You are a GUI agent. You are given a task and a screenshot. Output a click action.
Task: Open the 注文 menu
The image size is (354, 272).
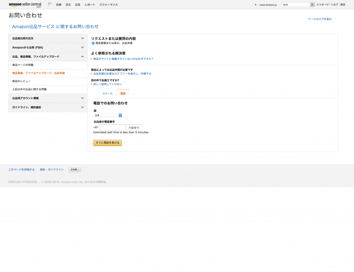click(x=68, y=5)
